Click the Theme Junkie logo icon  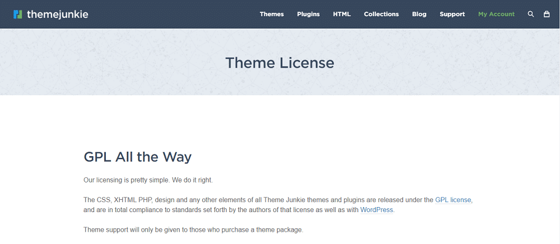[18, 14]
